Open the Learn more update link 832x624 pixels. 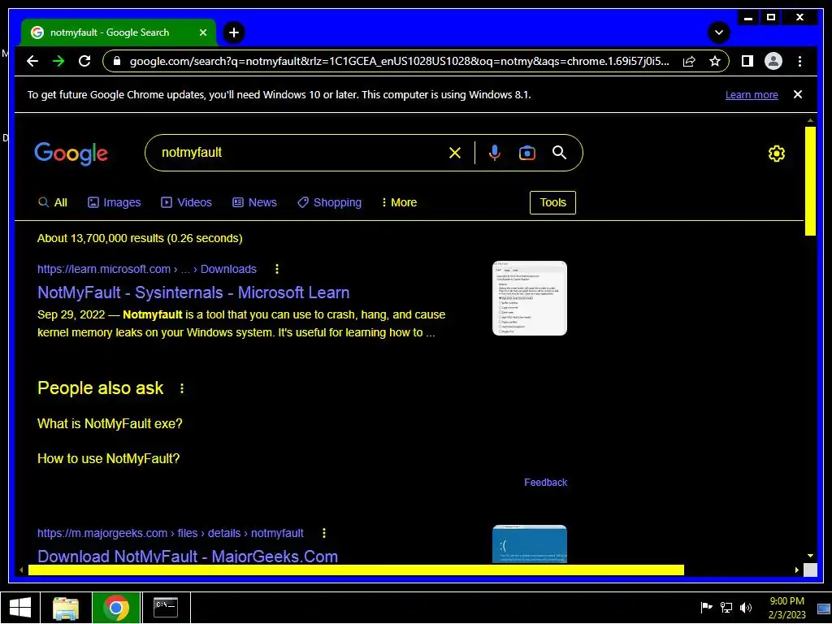(752, 94)
